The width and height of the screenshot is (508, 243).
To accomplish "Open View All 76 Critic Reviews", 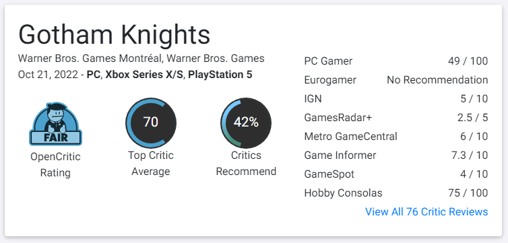I will coord(426,211).
